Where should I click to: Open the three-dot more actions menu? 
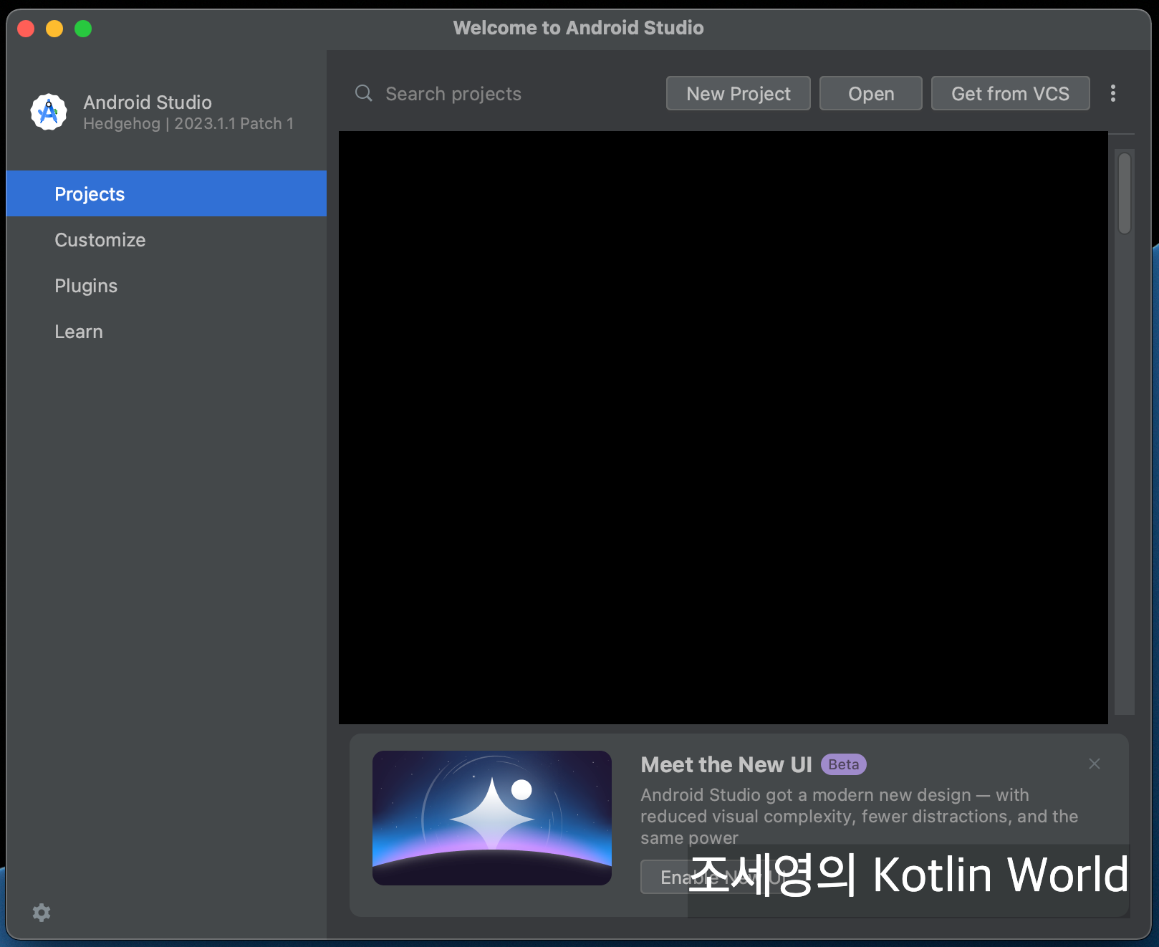coord(1112,93)
